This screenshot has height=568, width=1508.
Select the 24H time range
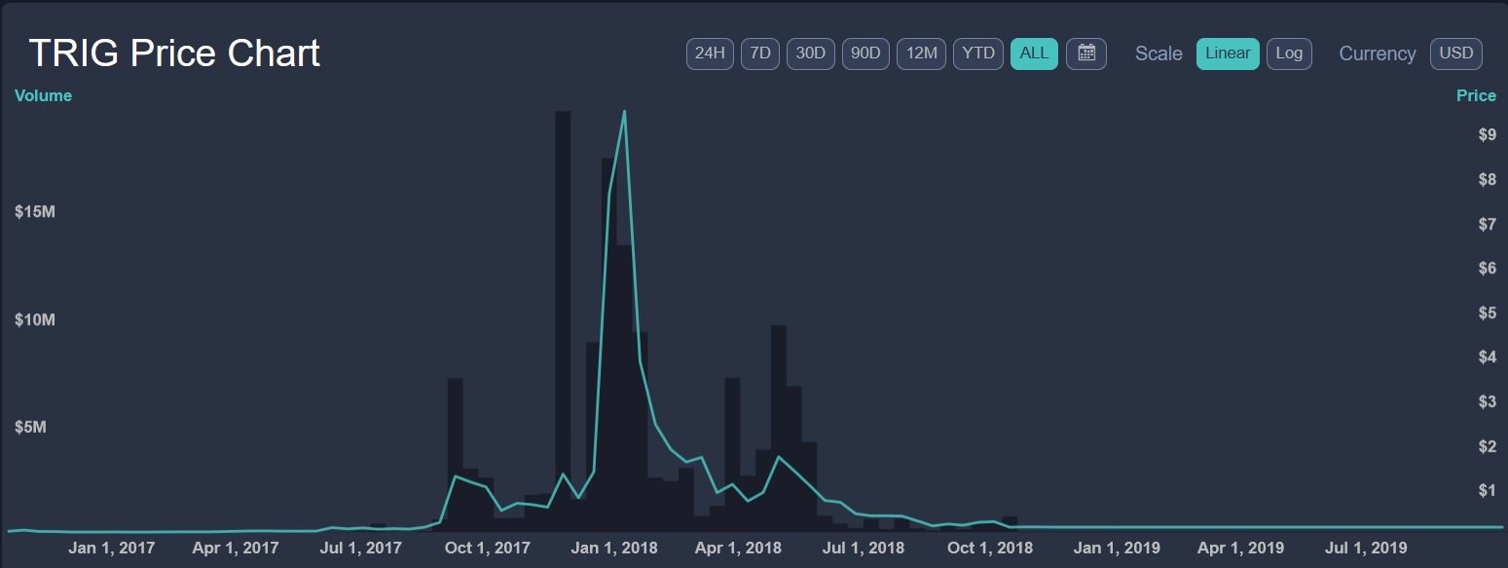point(709,53)
